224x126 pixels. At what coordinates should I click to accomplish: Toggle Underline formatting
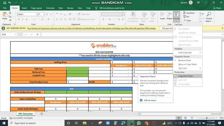tap(27, 19)
